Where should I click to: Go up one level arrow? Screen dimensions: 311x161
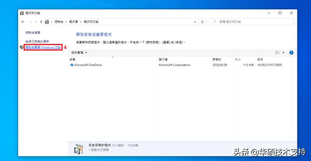tap(41, 22)
